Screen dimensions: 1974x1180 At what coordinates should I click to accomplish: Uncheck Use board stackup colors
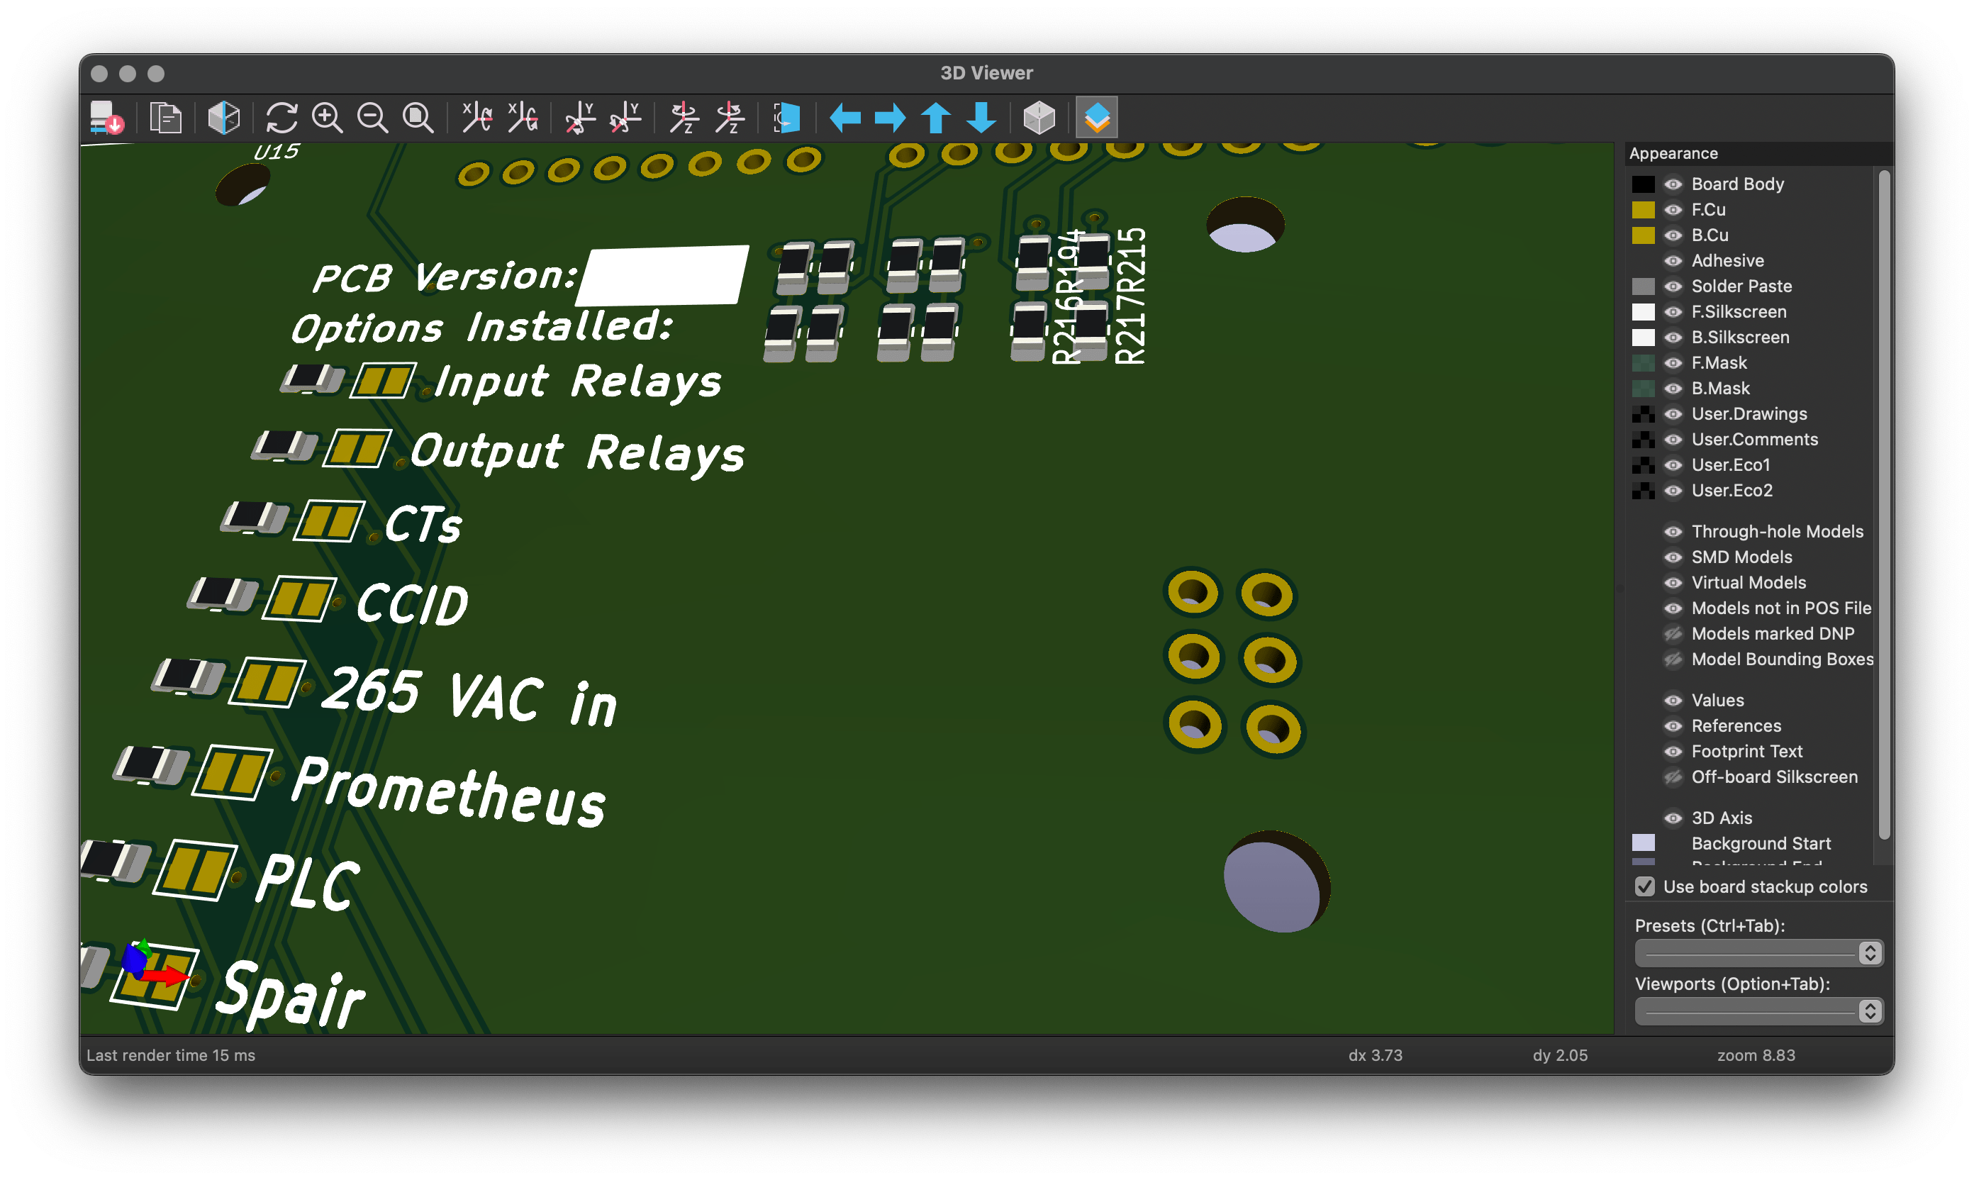click(x=1644, y=886)
